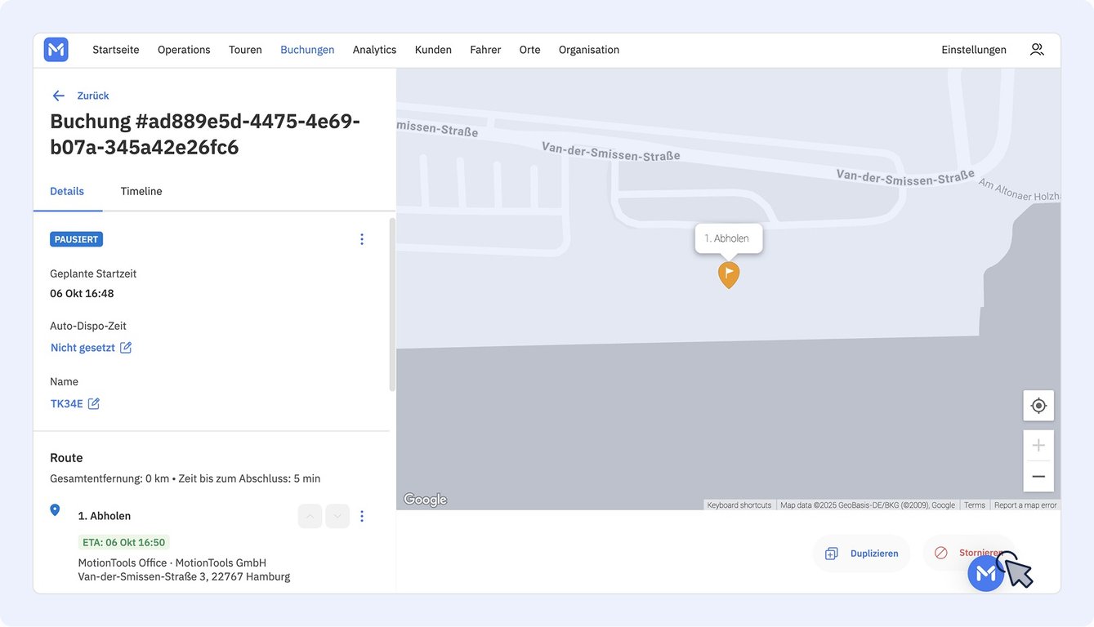Click the PAUSIERT status badge

(x=76, y=239)
